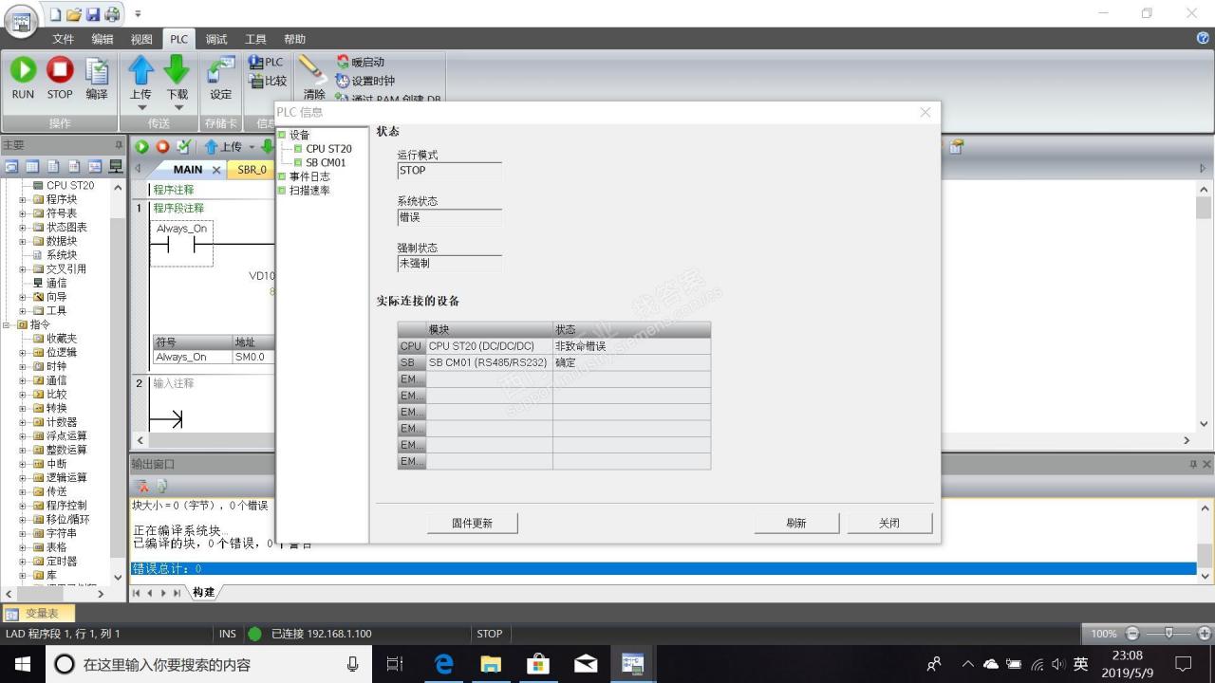1215x683 pixels.
Task: Expand the 定时器 instruction folder
Action: click(23, 561)
